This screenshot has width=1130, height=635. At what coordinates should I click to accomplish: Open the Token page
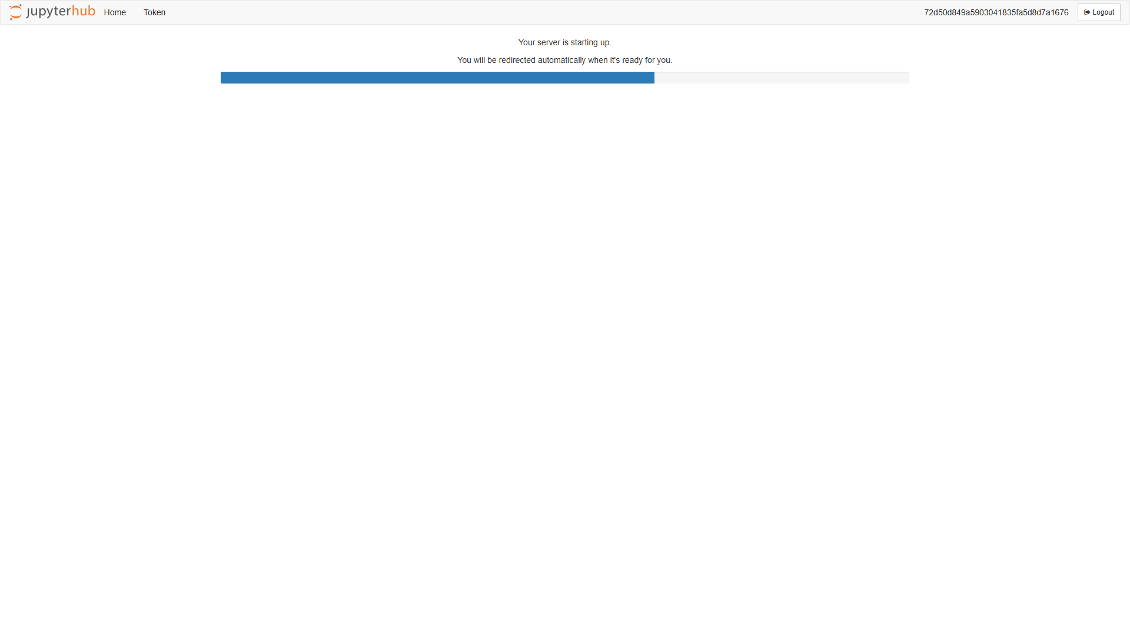154,12
